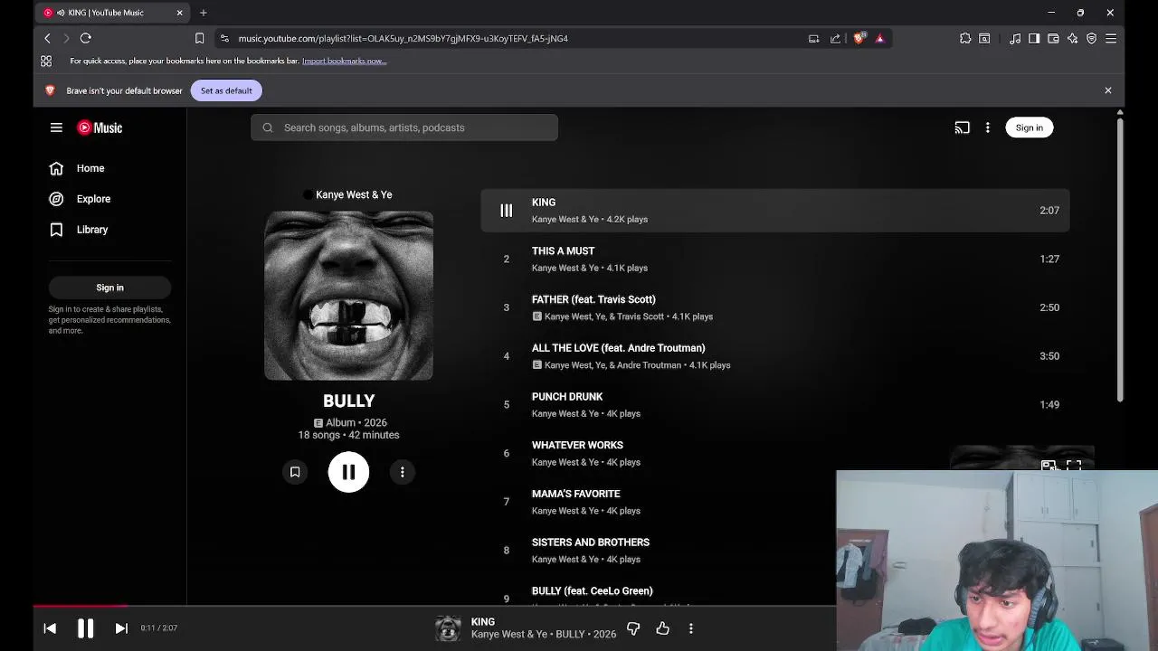
Task: Click the top-right Sign in button
Action: [1029, 127]
